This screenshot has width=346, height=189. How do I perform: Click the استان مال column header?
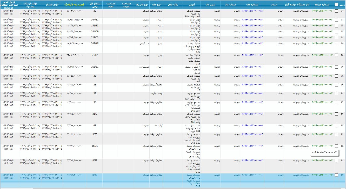point(230,5)
